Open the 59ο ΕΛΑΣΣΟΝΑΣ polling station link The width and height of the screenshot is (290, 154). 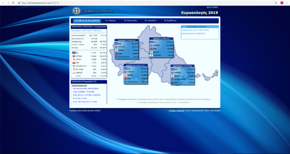click(x=86, y=88)
